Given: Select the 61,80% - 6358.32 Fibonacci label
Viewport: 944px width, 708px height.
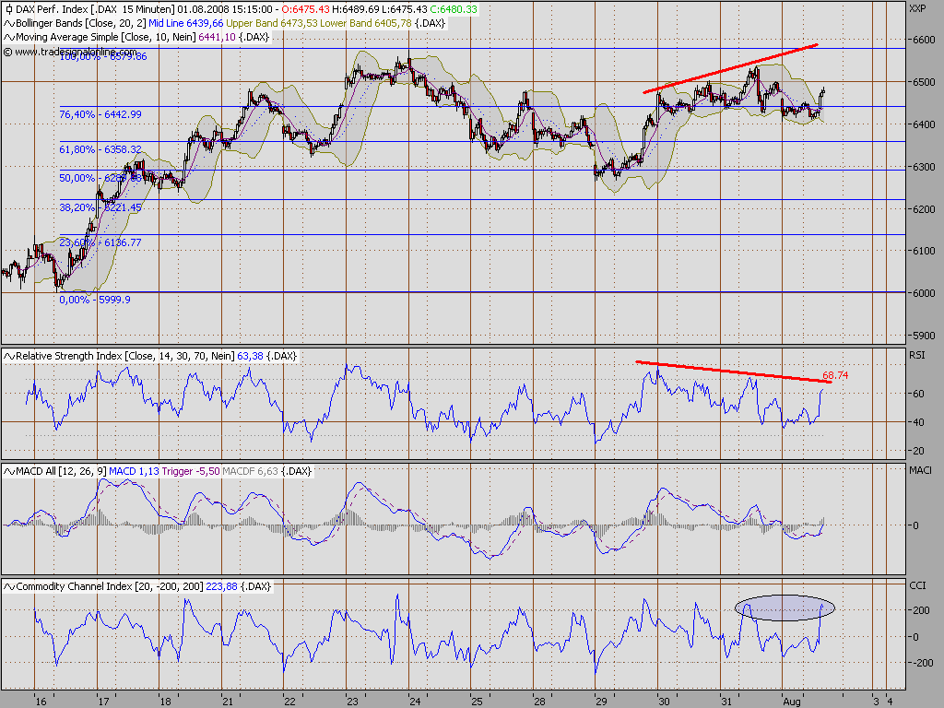Looking at the screenshot, I should click(100, 149).
